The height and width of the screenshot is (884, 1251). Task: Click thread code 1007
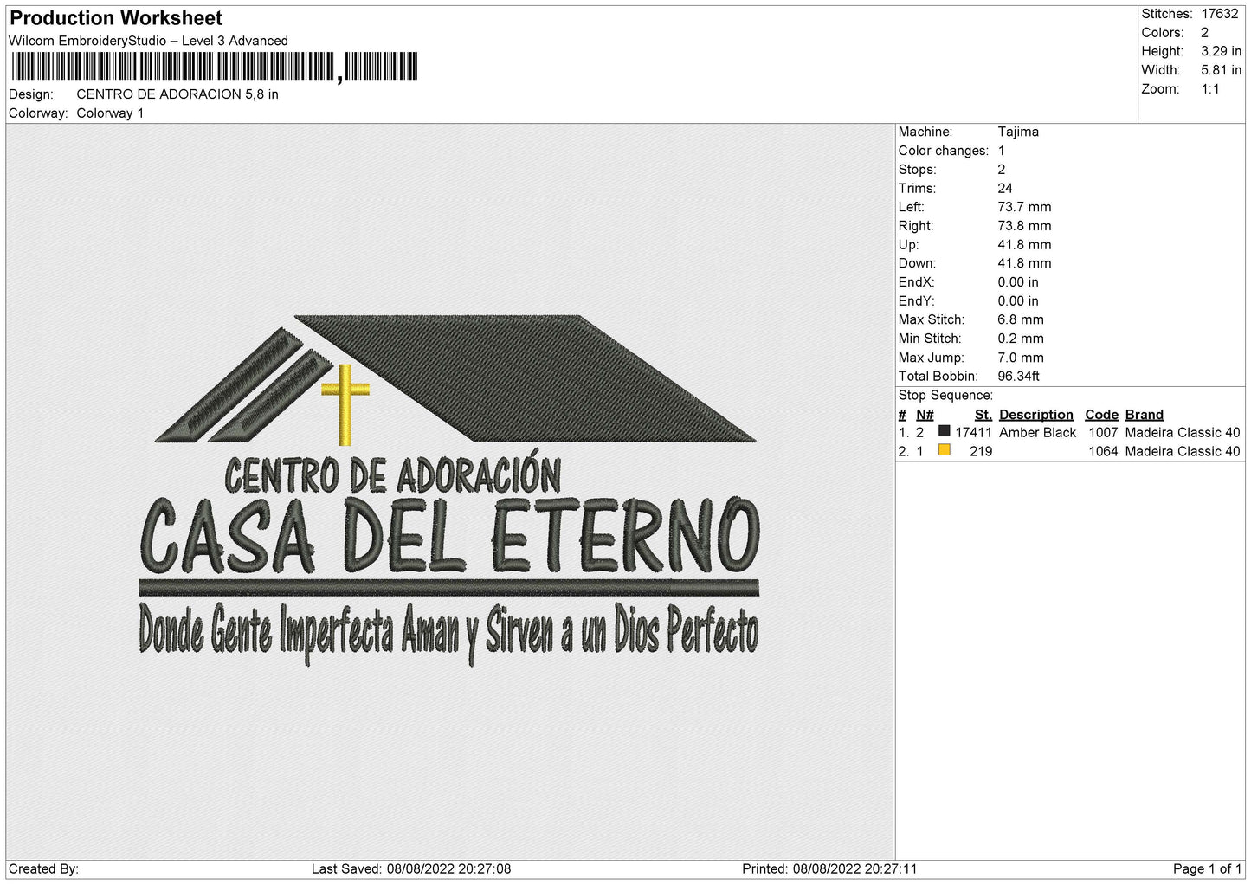(1104, 433)
